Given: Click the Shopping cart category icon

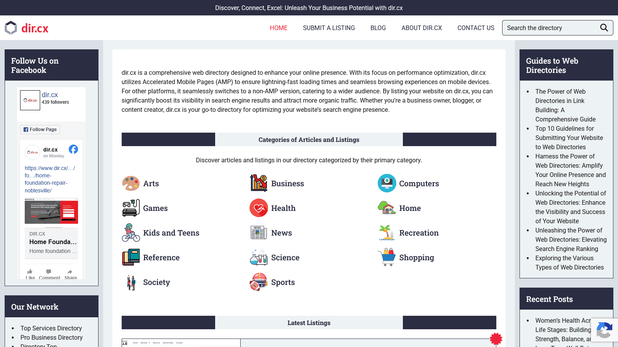Looking at the screenshot, I should click(387, 258).
